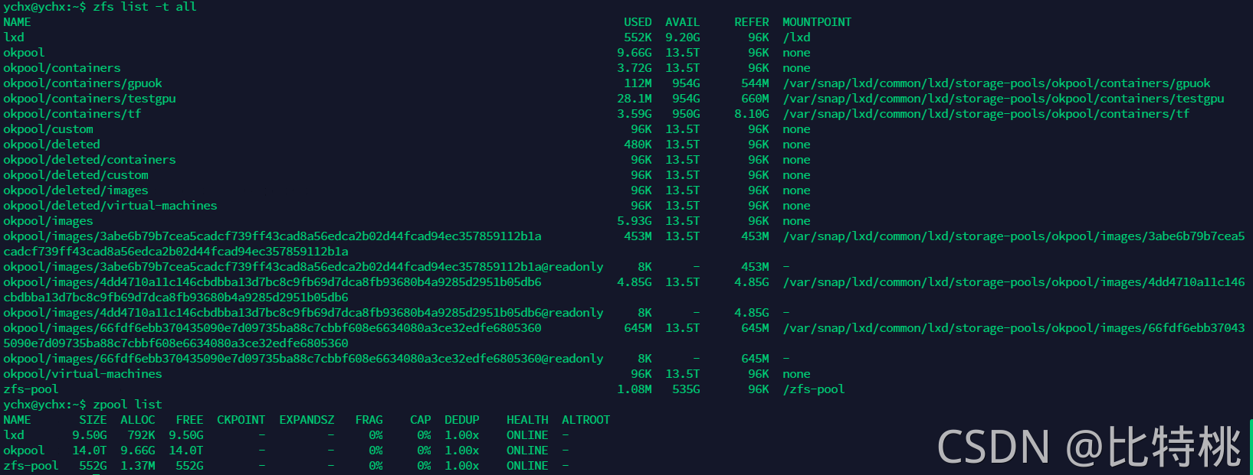The height and width of the screenshot is (475, 1253).
Task: Click the 'zfs list -t all' command text
Action: tap(145, 7)
